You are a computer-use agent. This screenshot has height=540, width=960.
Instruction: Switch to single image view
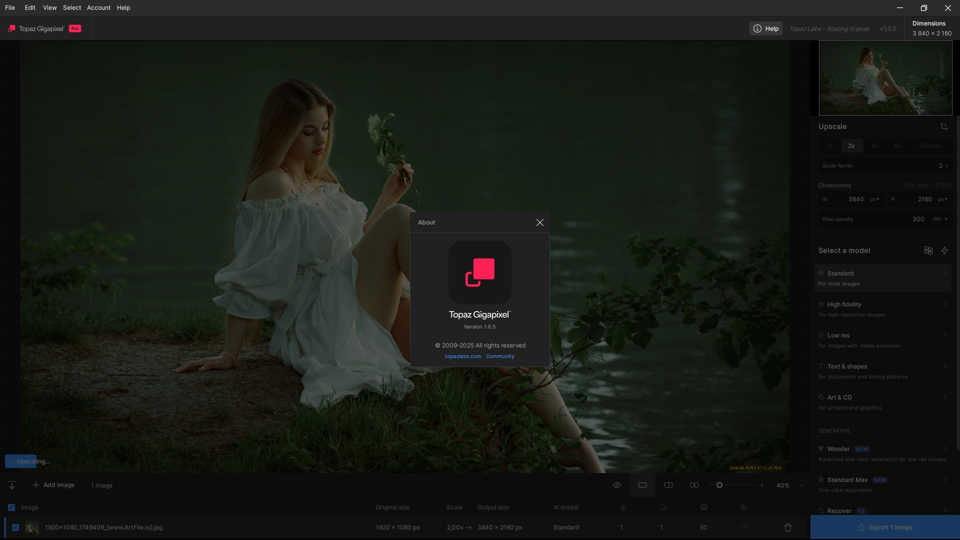(x=642, y=485)
